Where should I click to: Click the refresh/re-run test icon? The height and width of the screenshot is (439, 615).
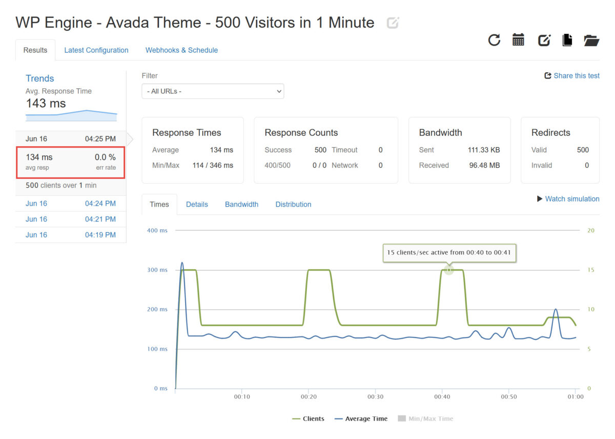pyautogui.click(x=494, y=40)
